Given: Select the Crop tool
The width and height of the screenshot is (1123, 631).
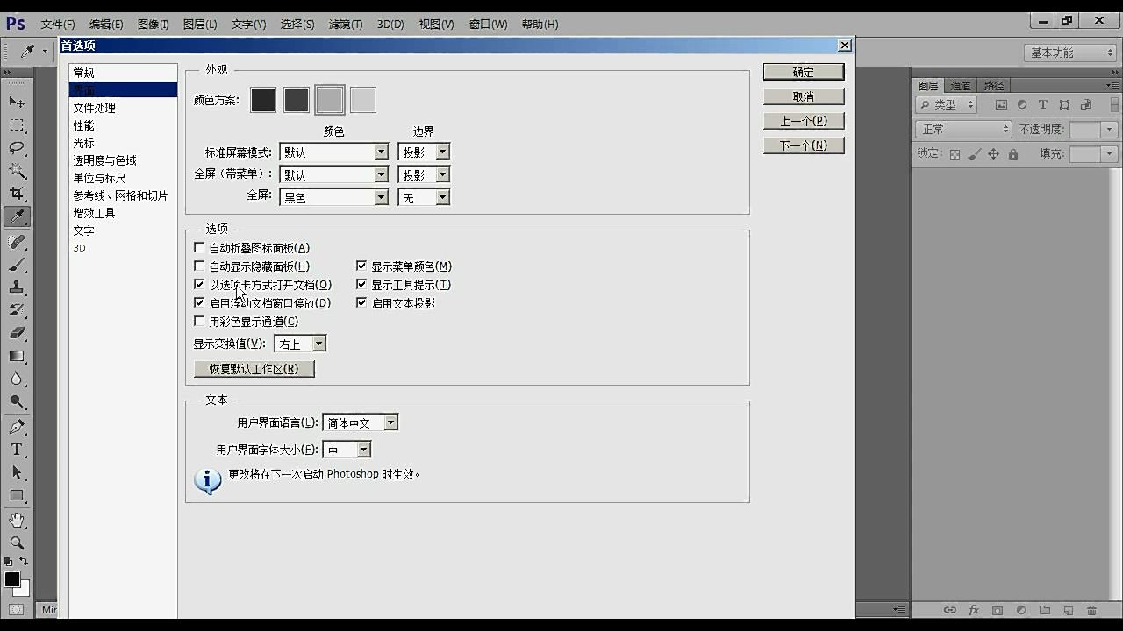Looking at the screenshot, I should point(17,193).
